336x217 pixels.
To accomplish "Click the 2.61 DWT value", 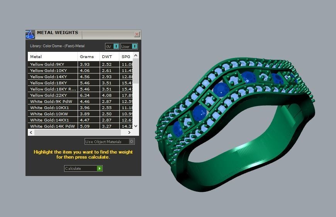I will click(107, 71).
